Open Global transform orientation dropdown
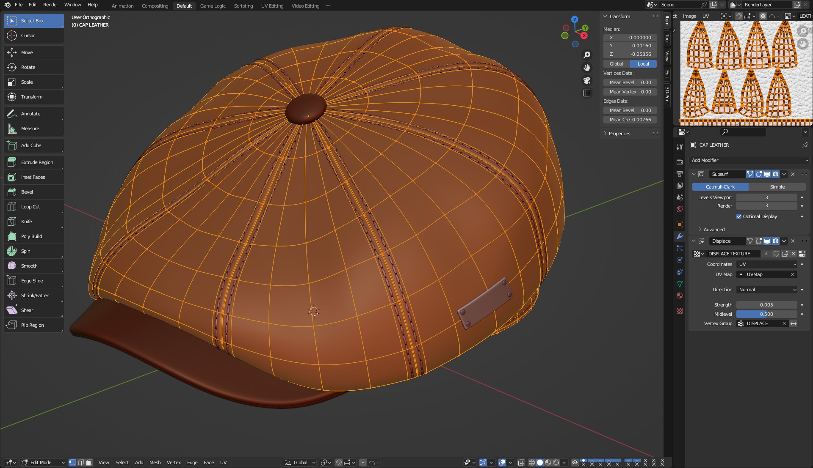Image resolution: width=813 pixels, height=468 pixels. click(x=300, y=463)
